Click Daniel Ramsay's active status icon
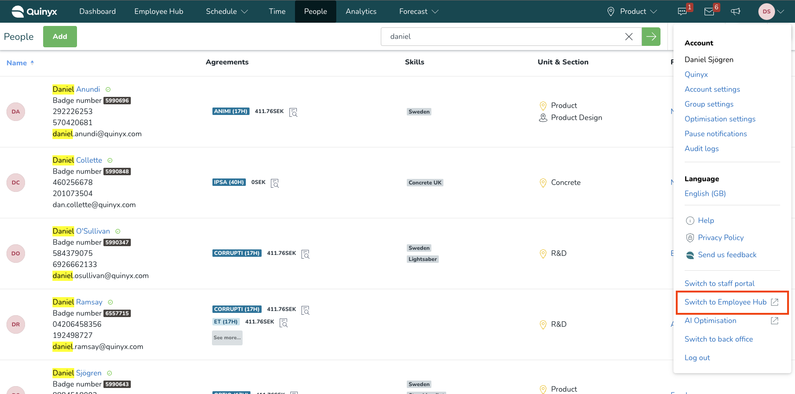Viewport: 795px width, 394px height. pos(110,302)
